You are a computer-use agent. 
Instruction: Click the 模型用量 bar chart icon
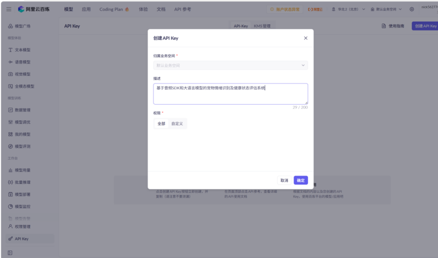[11, 170]
